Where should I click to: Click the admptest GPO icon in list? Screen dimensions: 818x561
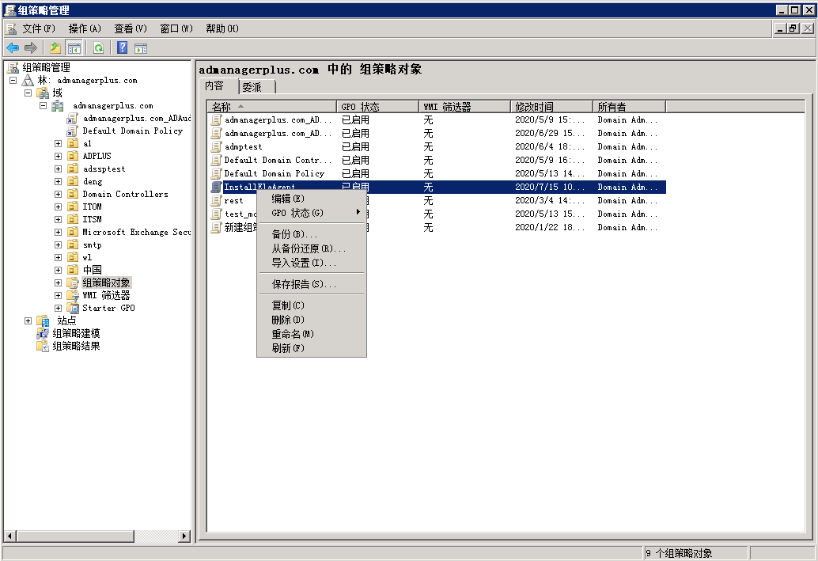click(x=216, y=146)
